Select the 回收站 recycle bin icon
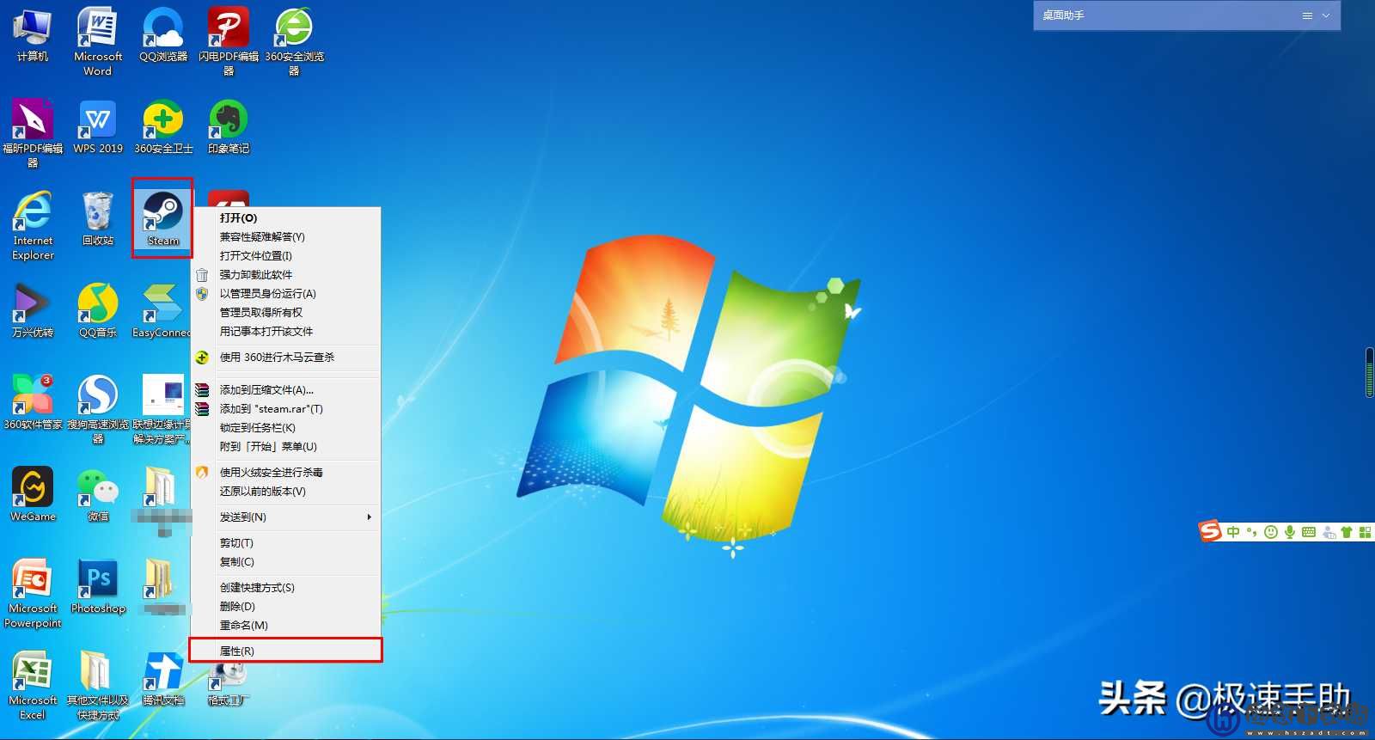1375x740 pixels. pyautogui.click(x=98, y=219)
